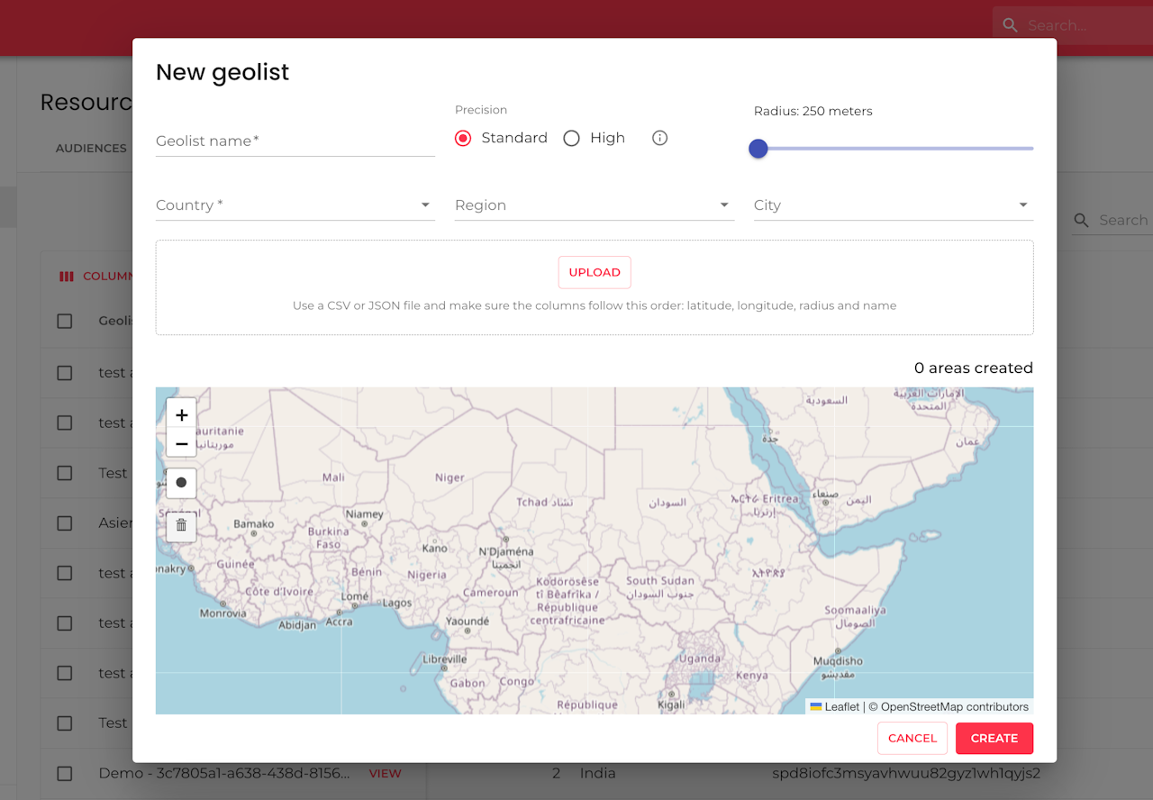Viewport: 1153px width, 800px height.
Task: Select Standard precision radio button
Action: (x=463, y=138)
